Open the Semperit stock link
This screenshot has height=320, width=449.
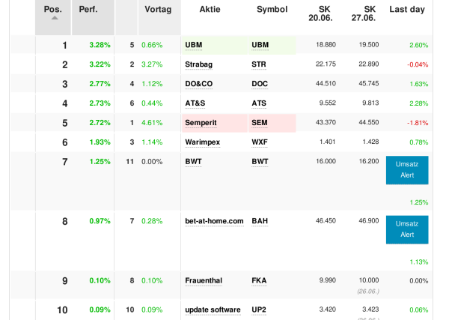(x=201, y=122)
